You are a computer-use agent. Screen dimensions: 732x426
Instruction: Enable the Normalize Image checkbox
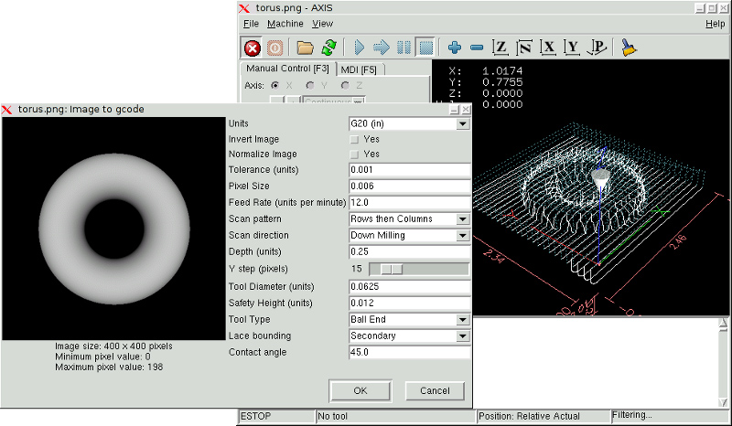click(x=355, y=154)
